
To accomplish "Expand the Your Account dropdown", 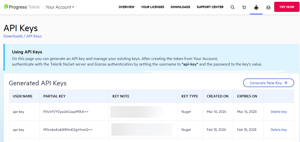I will click(x=60, y=7).
